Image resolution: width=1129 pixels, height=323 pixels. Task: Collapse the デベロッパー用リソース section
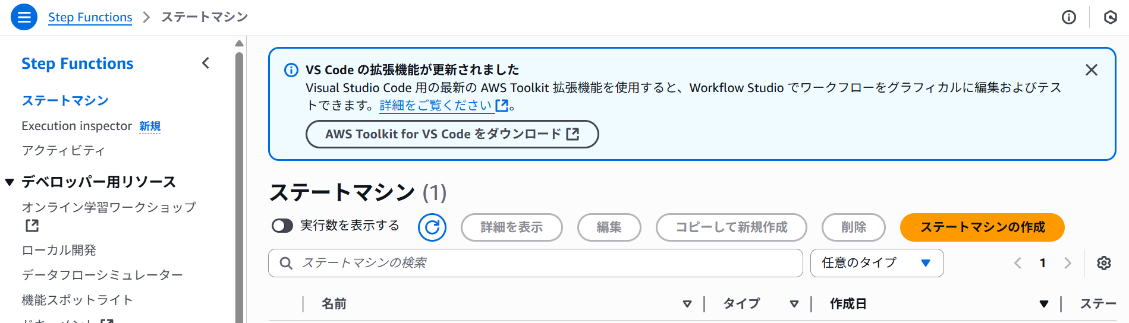coord(10,182)
